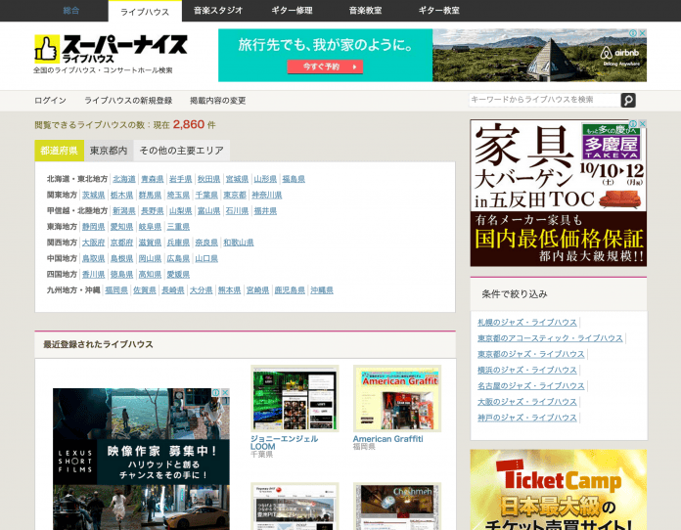The height and width of the screenshot is (530, 681).
Task: Go to ギター修理 section
Action: pos(292,11)
